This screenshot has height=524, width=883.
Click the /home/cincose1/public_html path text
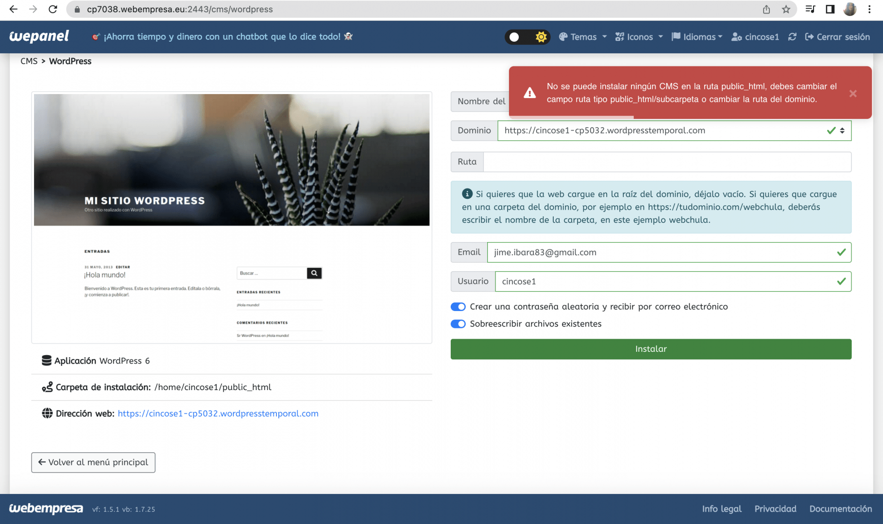(x=213, y=387)
